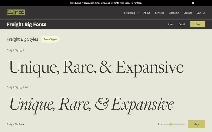Click the 'Freight Big Styles' heading
The image size is (212, 132).
pos(22,39)
